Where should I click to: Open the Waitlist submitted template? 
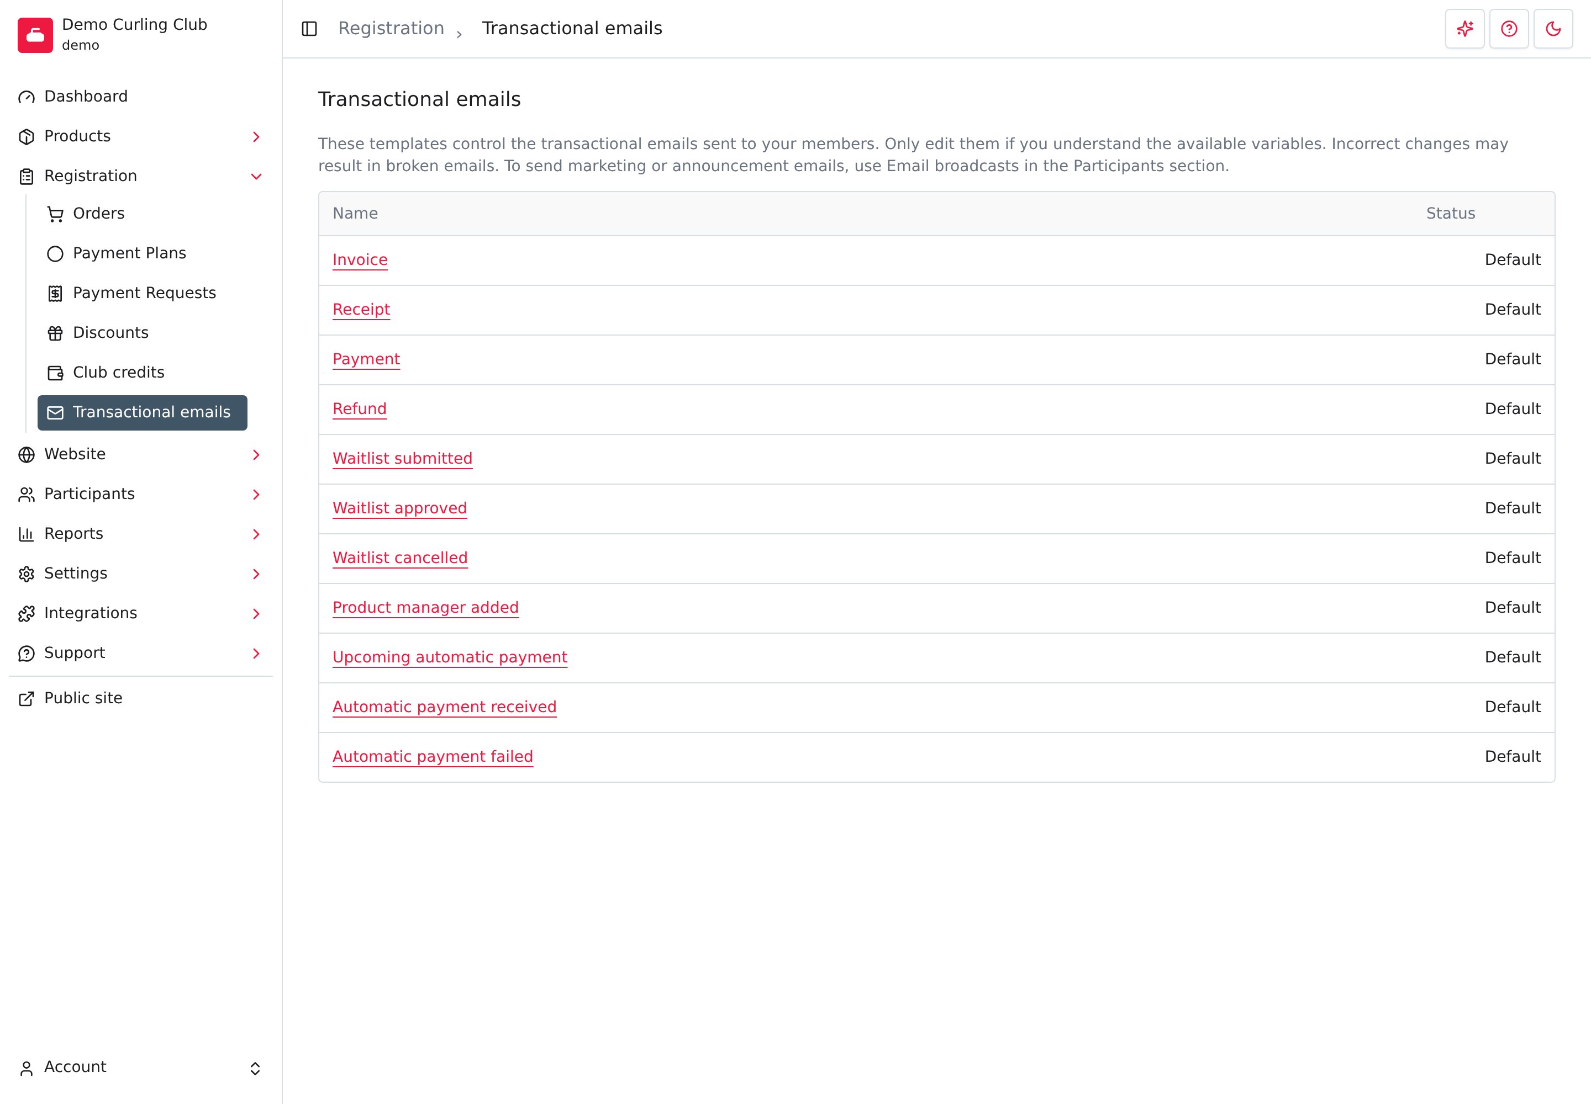402,459
